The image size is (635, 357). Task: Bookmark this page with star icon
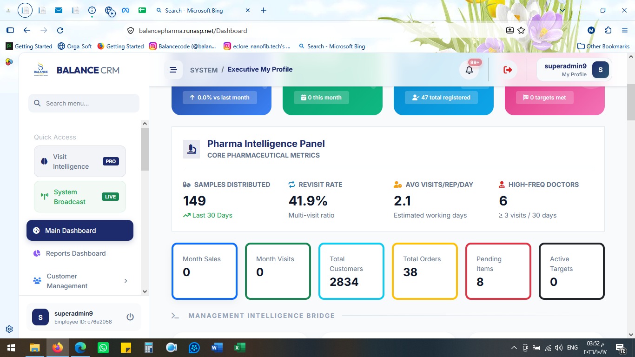[521, 30]
